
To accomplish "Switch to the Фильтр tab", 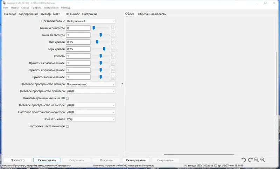I will (45, 14).
